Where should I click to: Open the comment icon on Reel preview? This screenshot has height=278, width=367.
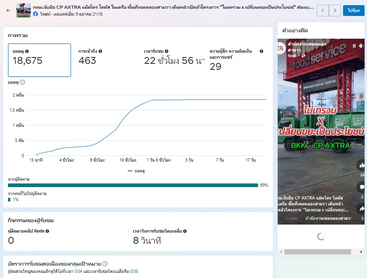[x=362, y=187]
